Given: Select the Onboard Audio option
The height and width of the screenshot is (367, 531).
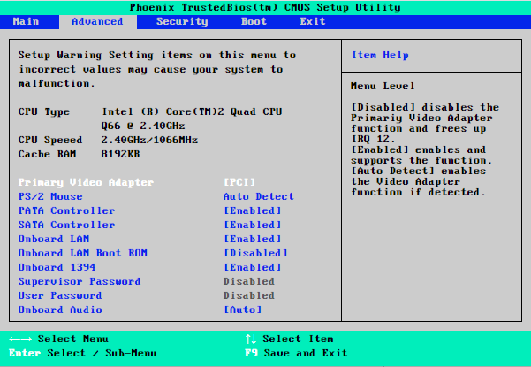Looking at the screenshot, I should click(x=60, y=310).
